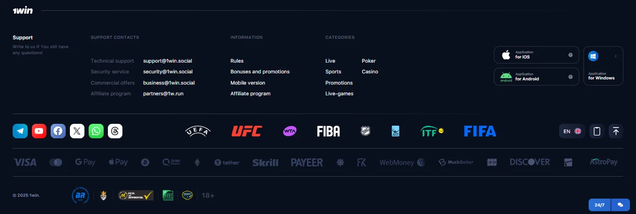Screen dimensions: 636x214
Task: Go to Bonuses and promotions
Action: click(260, 72)
